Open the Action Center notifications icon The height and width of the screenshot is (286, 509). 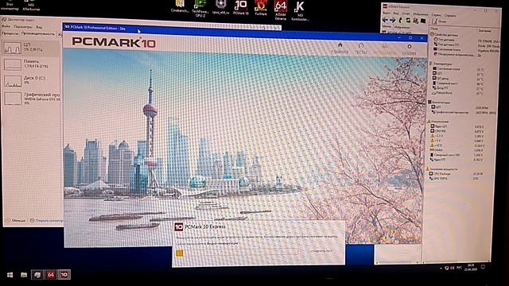pyautogui.click(x=483, y=267)
